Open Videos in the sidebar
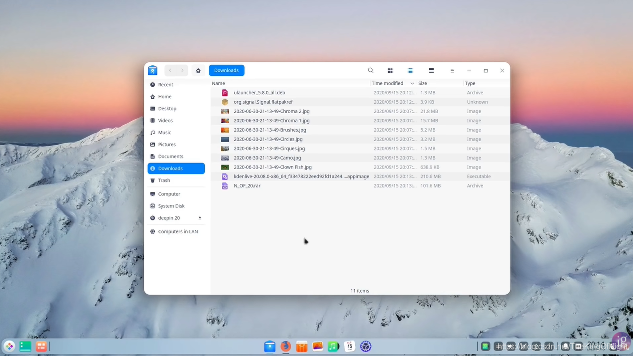The height and width of the screenshot is (356, 633). point(176,121)
